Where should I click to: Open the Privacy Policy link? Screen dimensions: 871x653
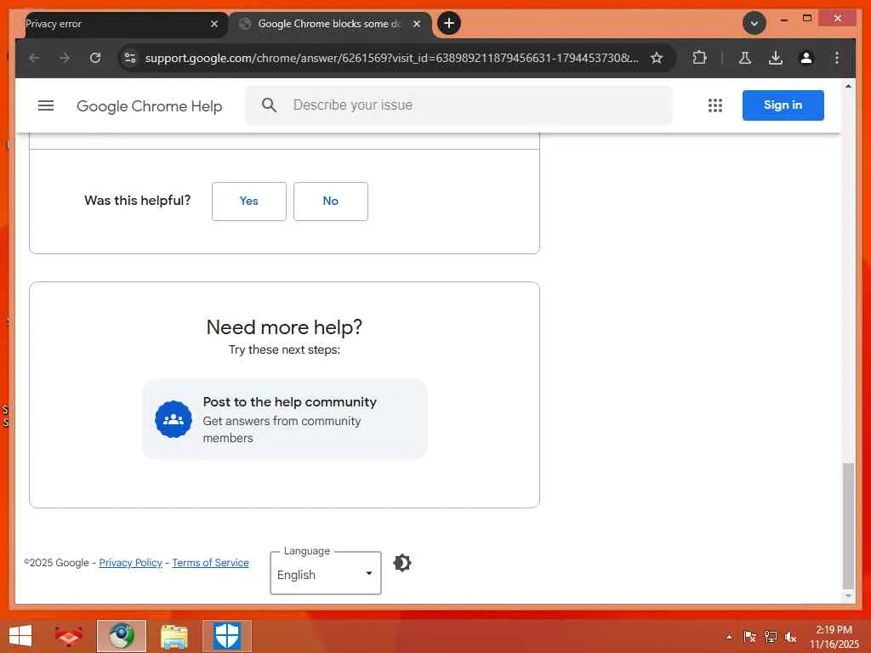click(x=130, y=563)
